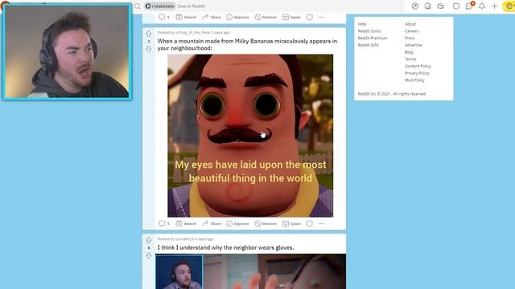The height and width of the screenshot is (289, 515).
Task: Open the Content Policy footer link
Action: [418, 66]
